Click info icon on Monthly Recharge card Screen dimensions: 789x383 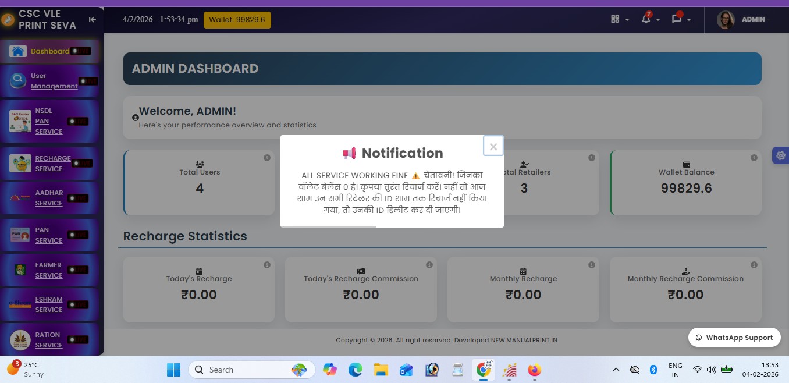click(x=591, y=265)
